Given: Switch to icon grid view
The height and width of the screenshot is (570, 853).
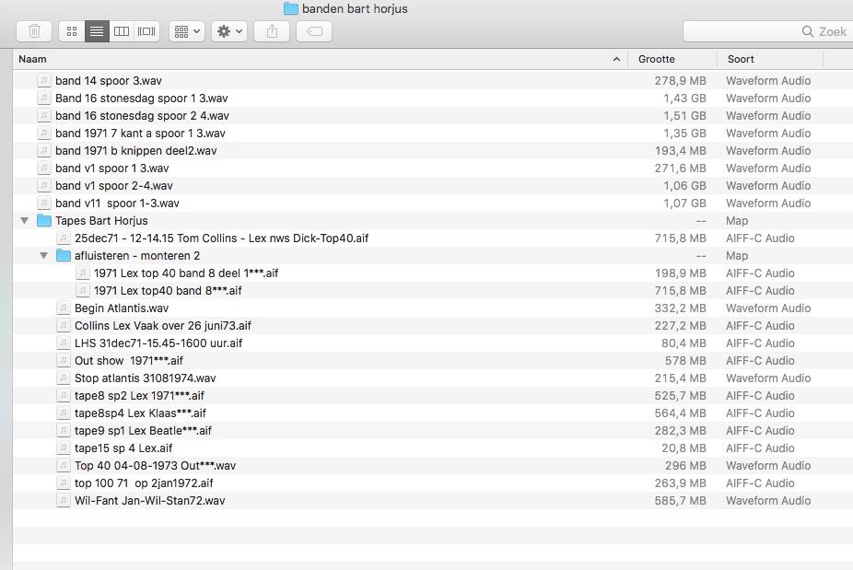Looking at the screenshot, I should (72, 31).
